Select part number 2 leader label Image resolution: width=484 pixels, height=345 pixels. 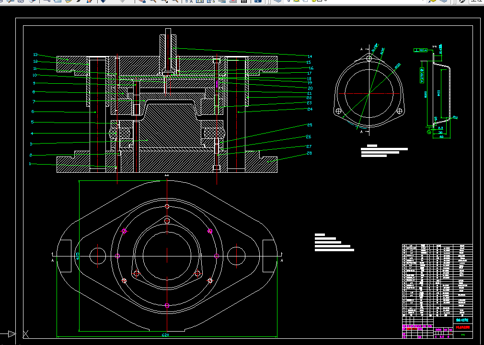click(31, 155)
